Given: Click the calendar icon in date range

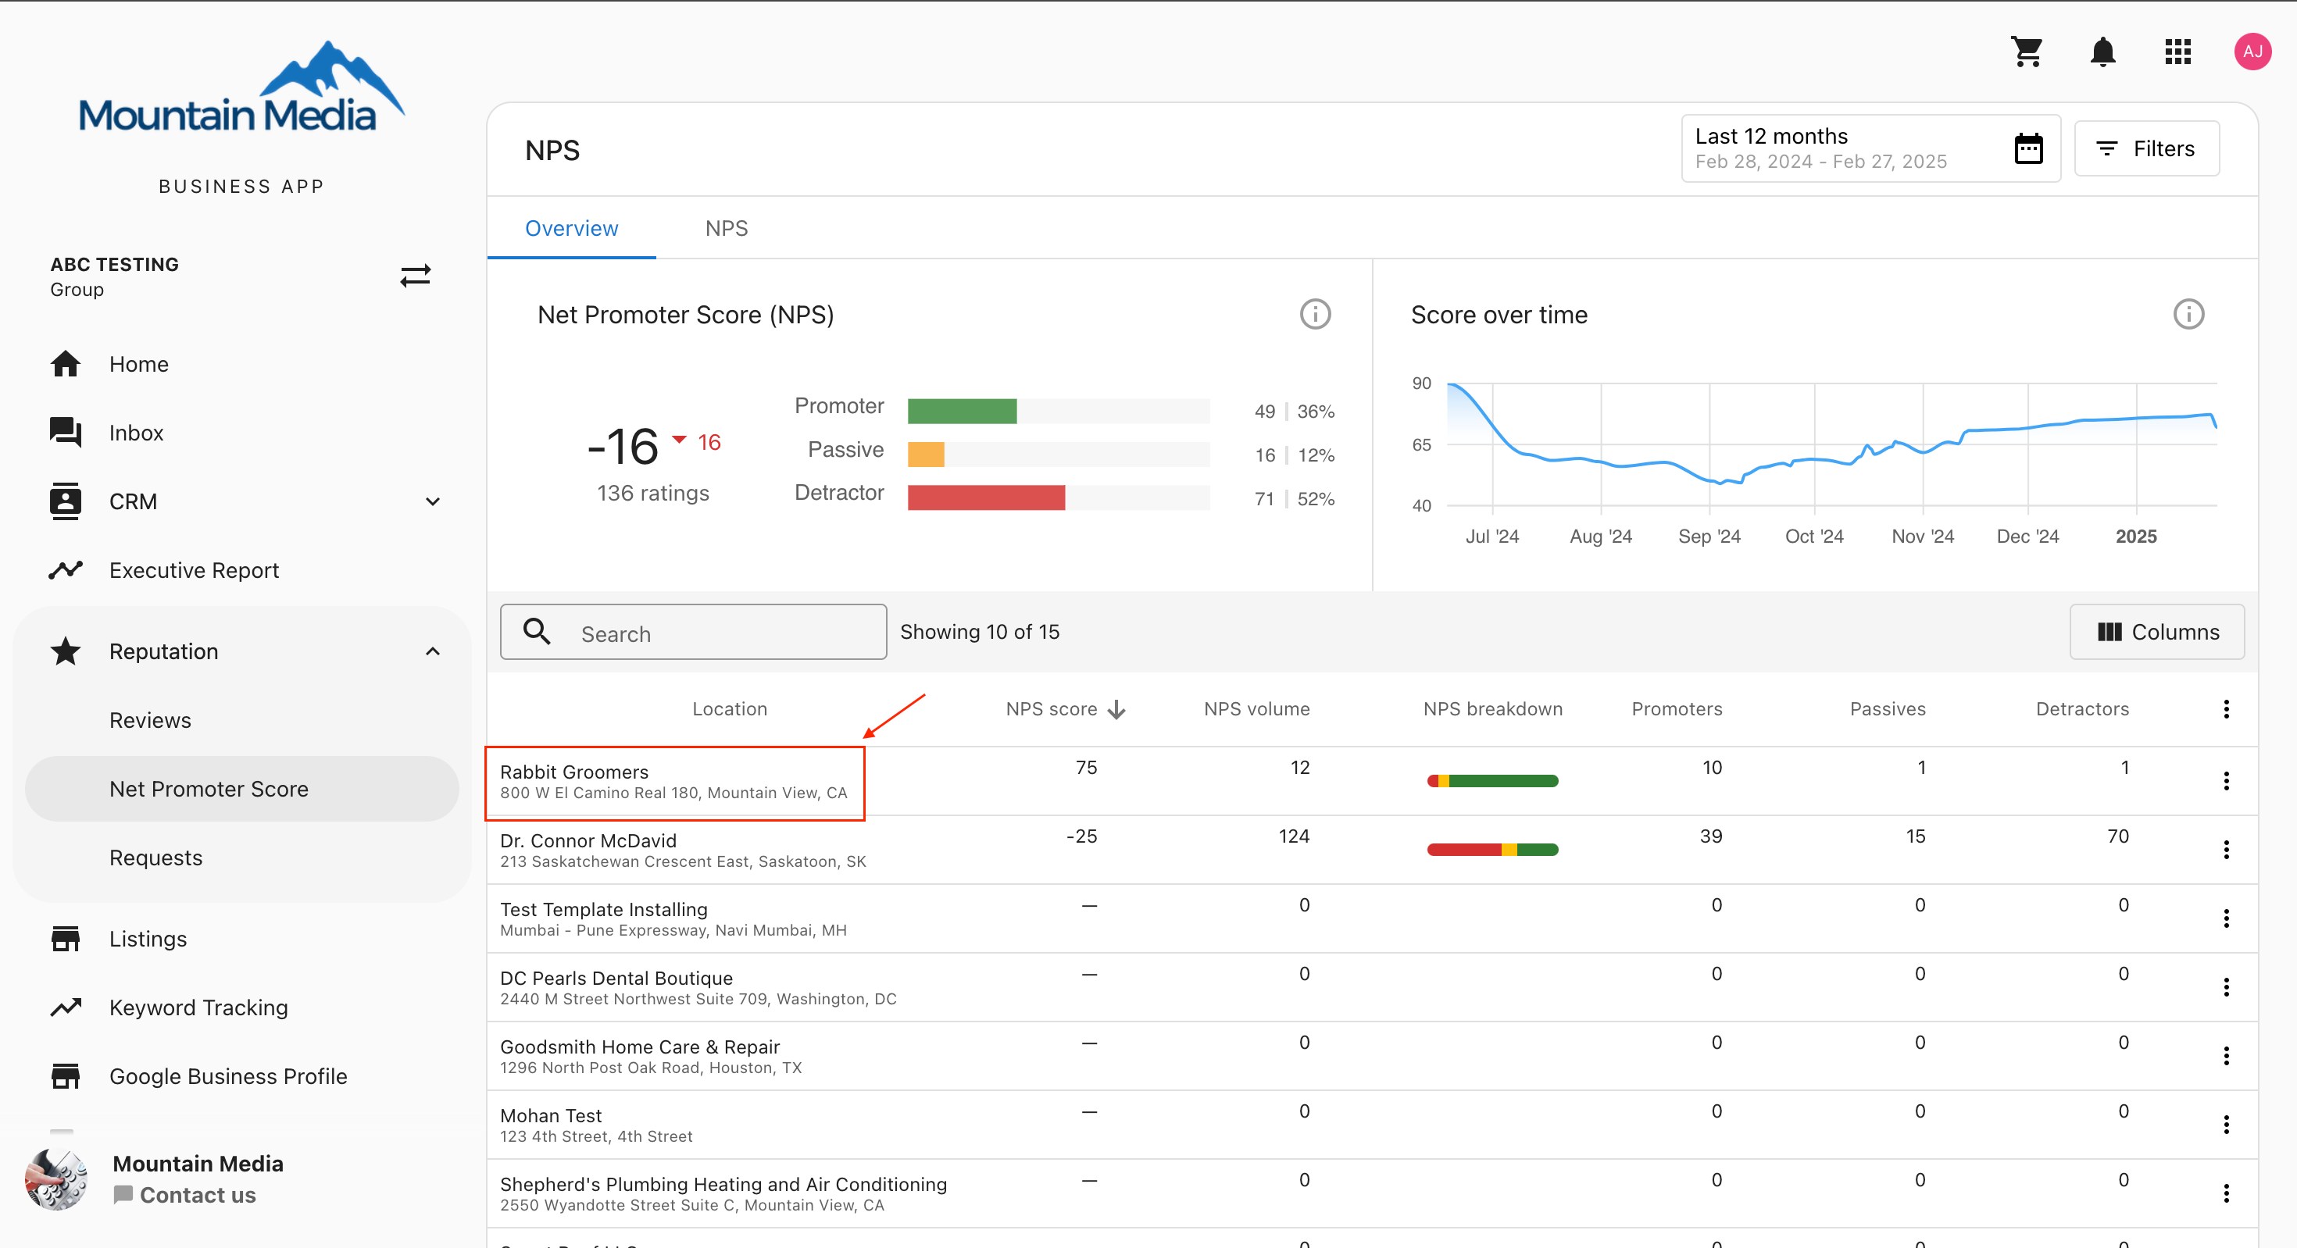Looking at the screenshot, I should click(2028, 149).
